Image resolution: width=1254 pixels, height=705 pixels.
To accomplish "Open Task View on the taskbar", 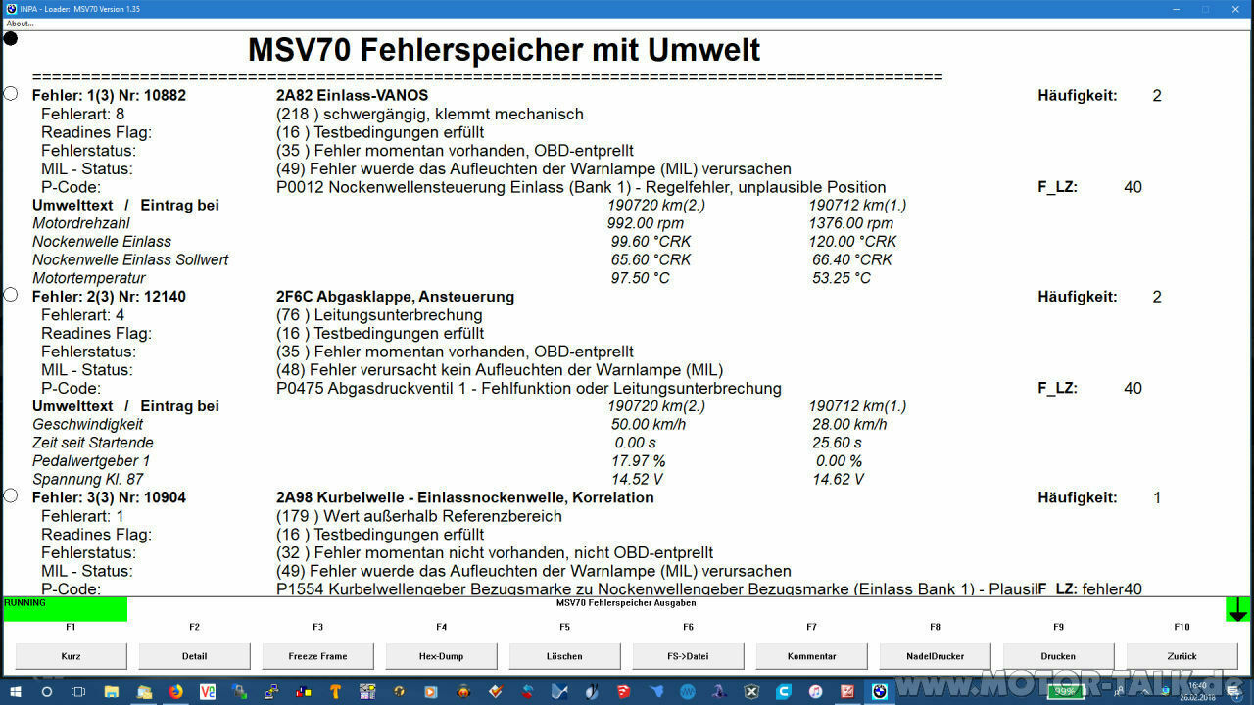I will [77, 691].
